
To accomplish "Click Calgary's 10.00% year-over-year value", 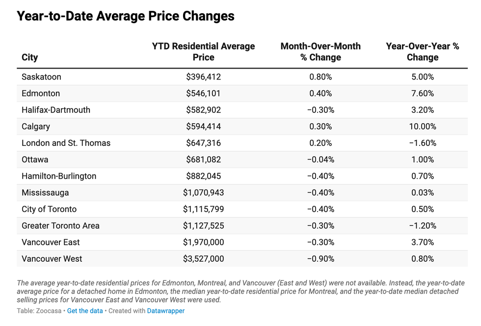I will pyautogui.click(x=422, y=127).
